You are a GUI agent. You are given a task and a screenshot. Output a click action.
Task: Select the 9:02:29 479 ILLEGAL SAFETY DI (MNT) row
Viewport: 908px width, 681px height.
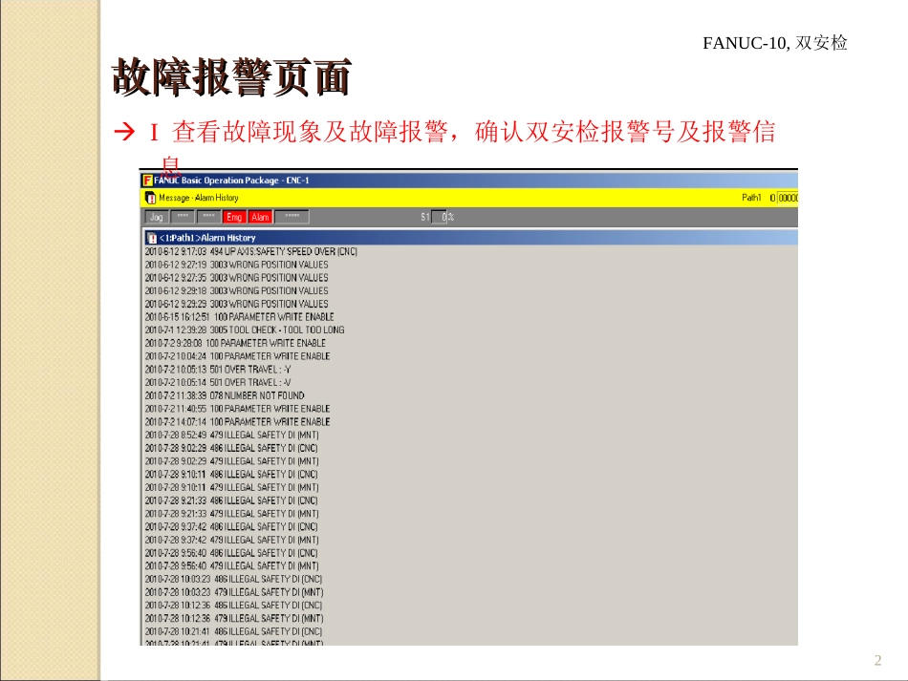231,461
